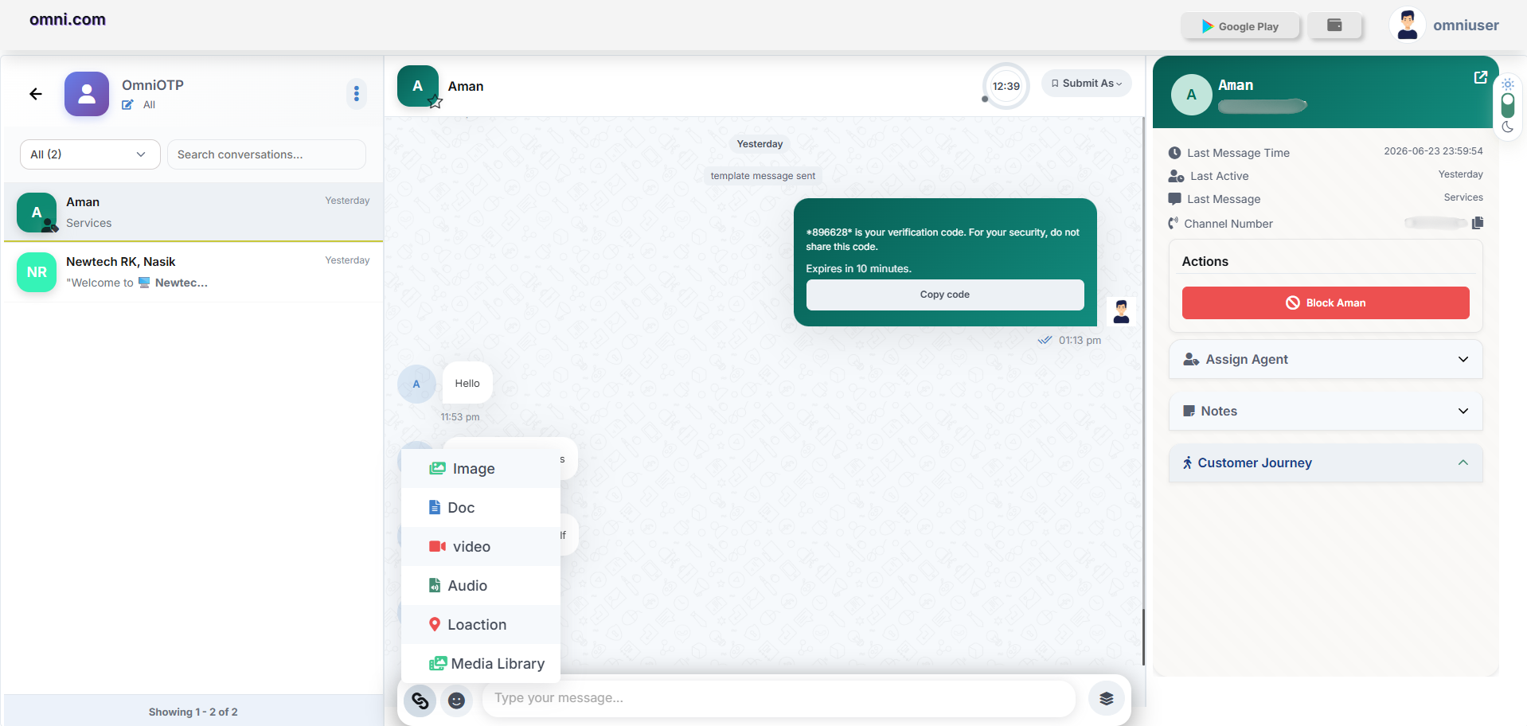Click the 01:13 pm message timestamp
Screen dimensions: 1527x726
tap(1080, 341)
